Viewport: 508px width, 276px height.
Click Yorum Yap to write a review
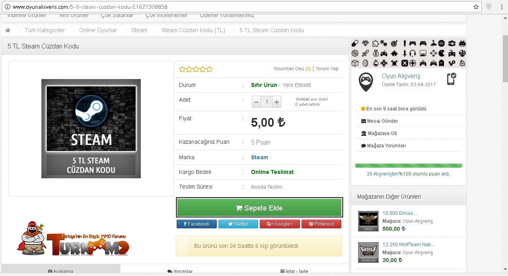coord(327,69)
